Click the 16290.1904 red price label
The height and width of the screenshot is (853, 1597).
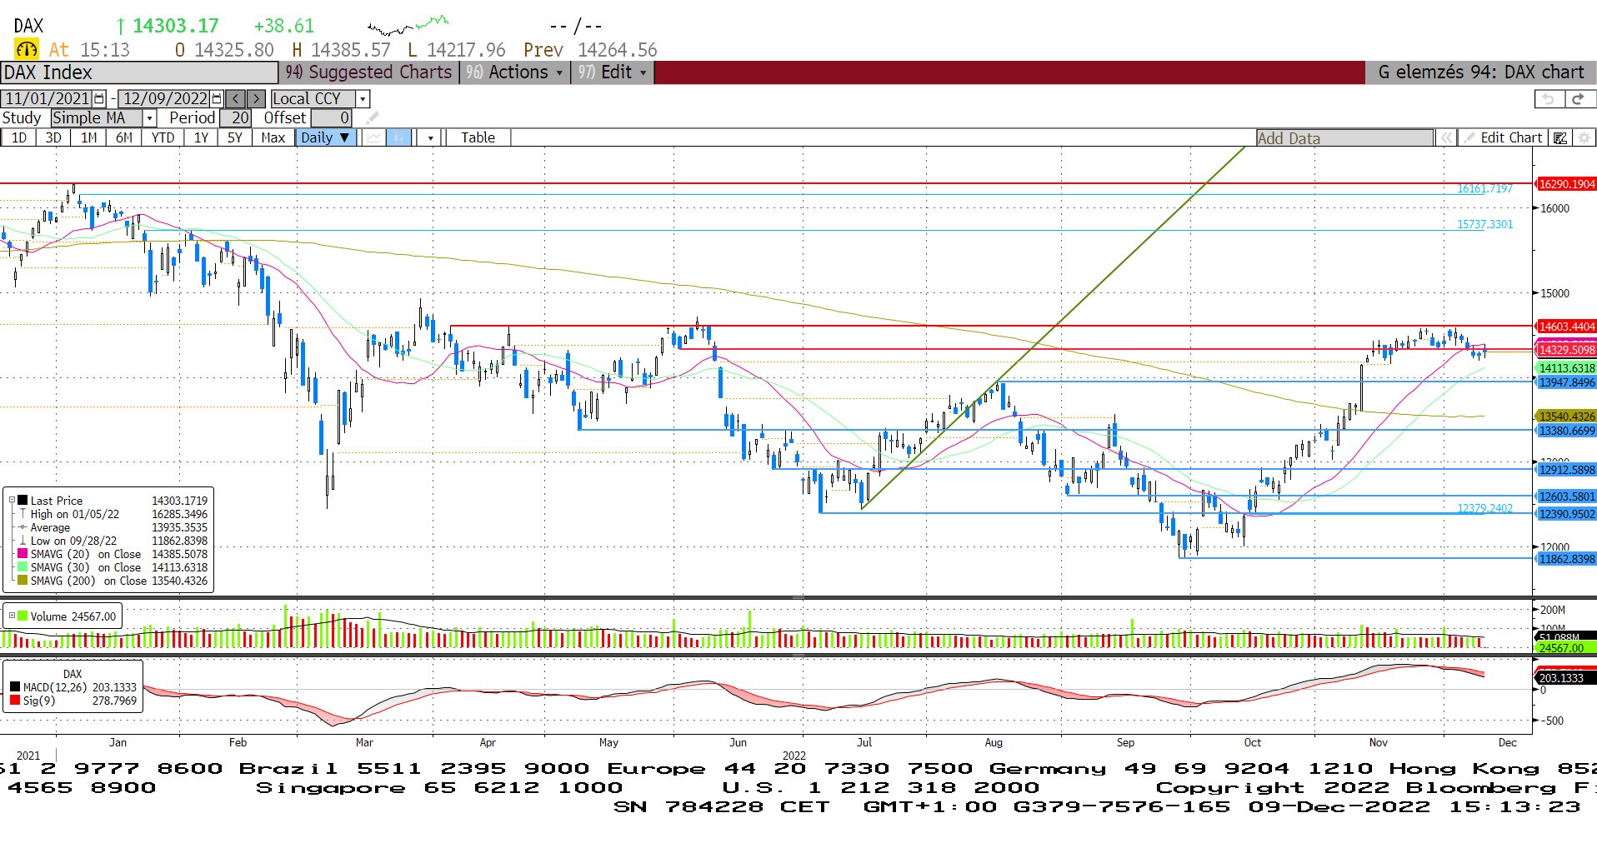click(x=1566, y=184)
